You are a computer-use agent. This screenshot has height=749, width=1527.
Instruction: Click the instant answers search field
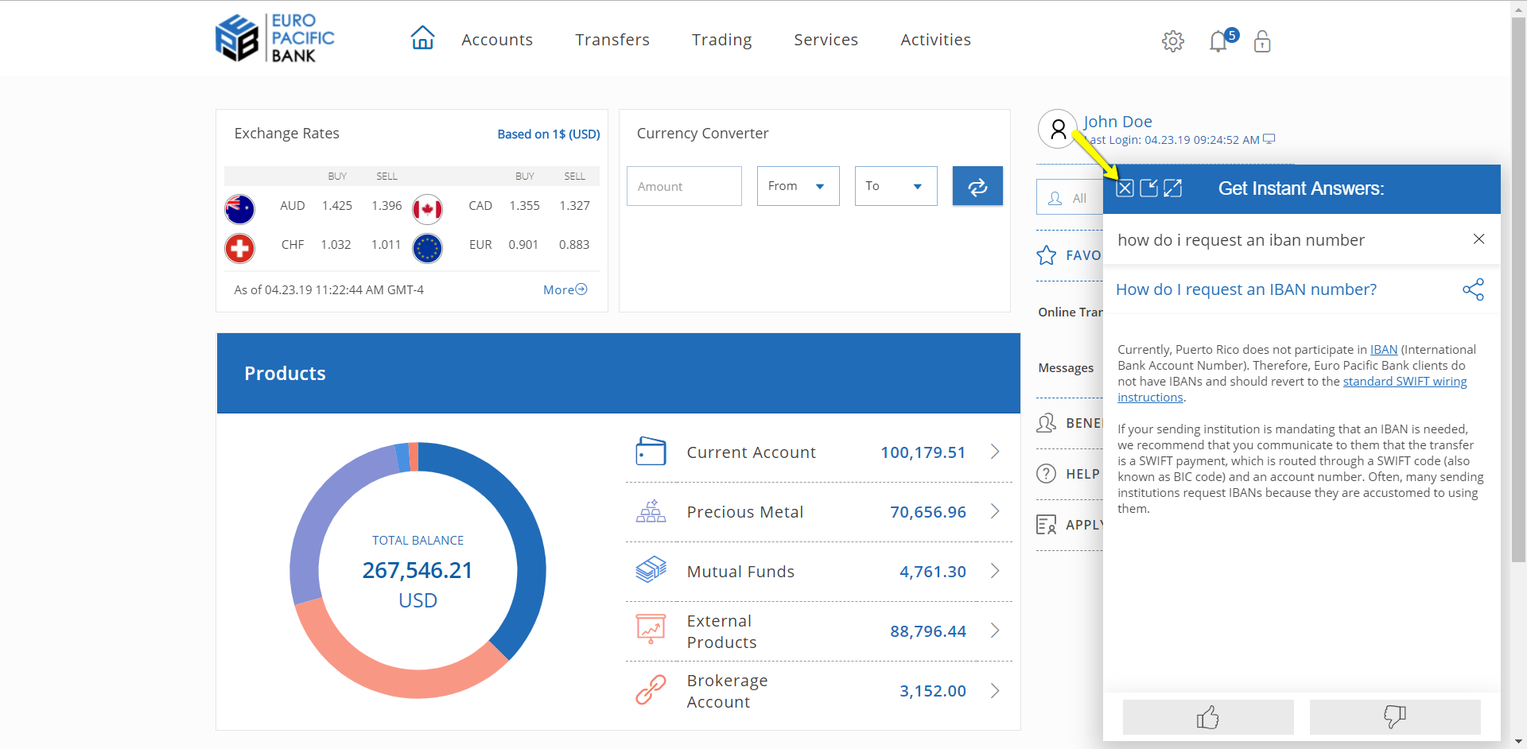pos(1288,239)
